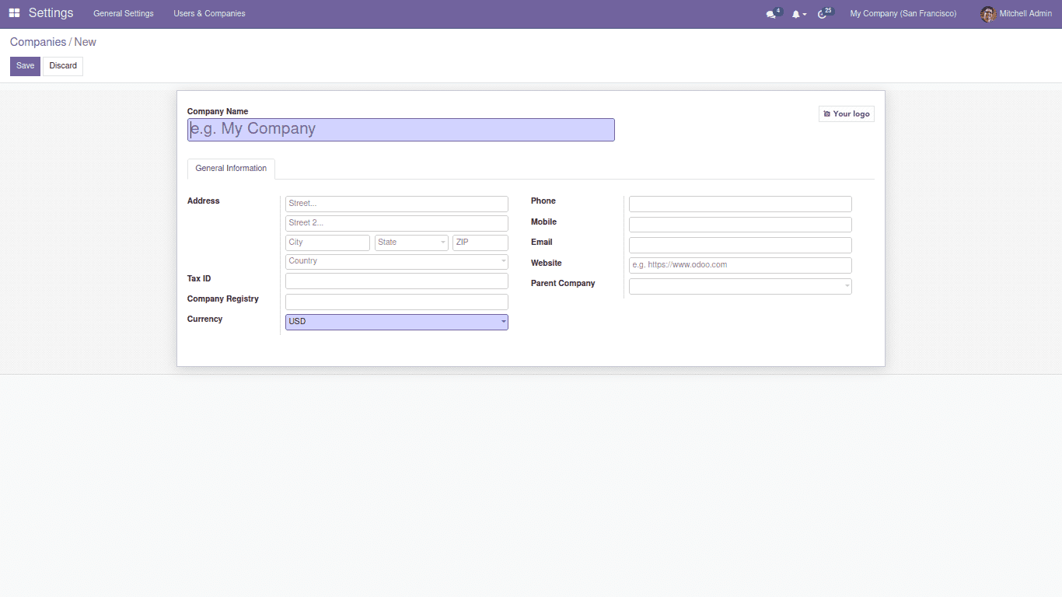Click Mitchell Admin user avatar
The image size is (1062, 597).
[x=987, y=14]
